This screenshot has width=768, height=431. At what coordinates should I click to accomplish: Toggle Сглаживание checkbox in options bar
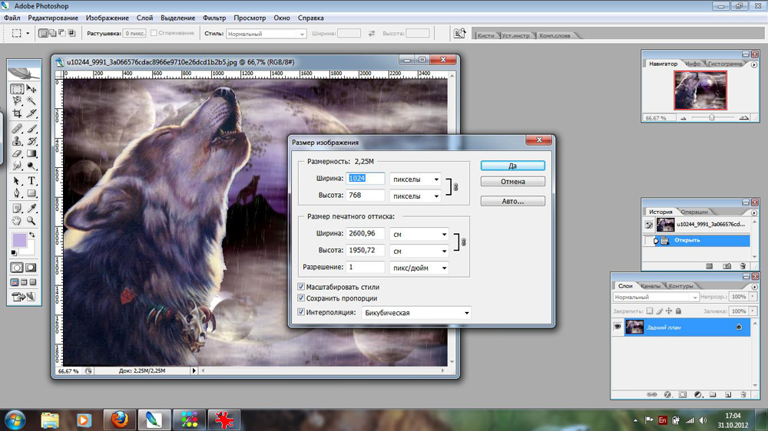click(x=154, y=33)
